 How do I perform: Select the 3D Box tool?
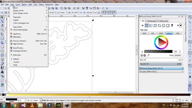click(x=2, y=43)
